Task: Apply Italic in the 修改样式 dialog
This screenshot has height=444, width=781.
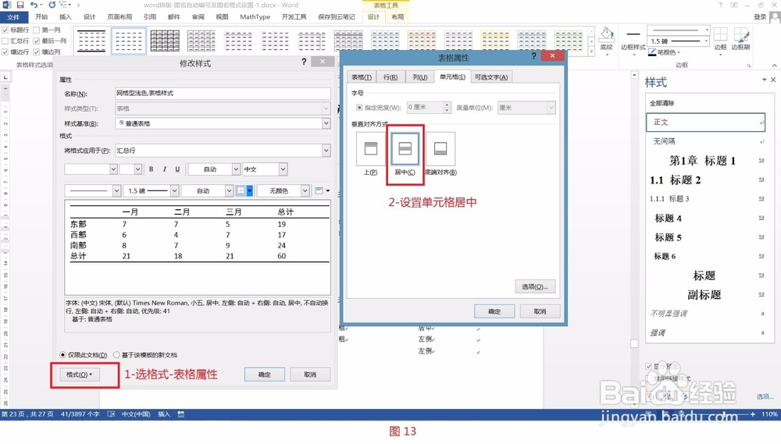Action: coord(164,169)
